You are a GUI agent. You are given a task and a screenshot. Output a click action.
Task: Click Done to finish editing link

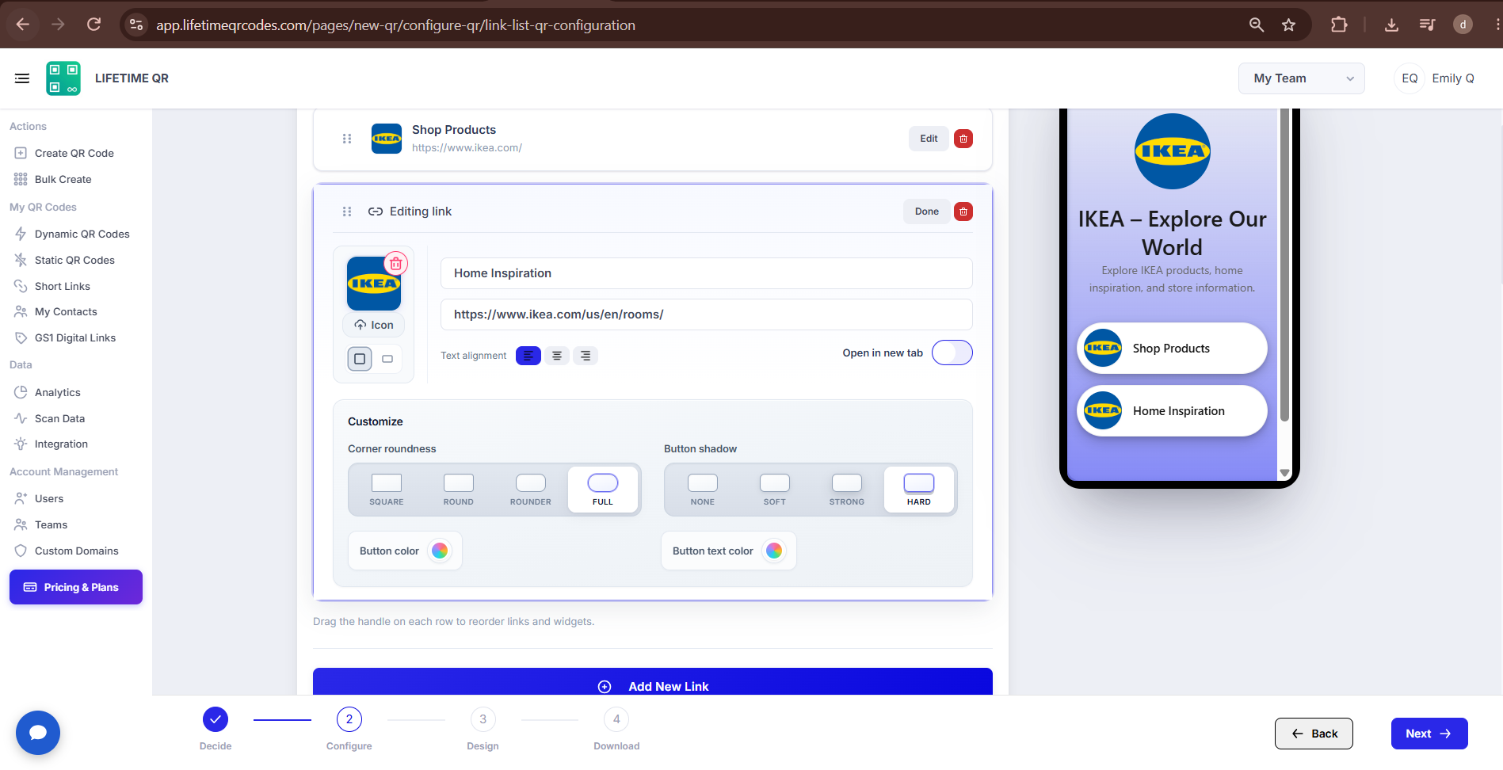[927, 212]
